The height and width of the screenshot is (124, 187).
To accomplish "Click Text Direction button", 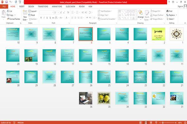I will (x=105, y=11).
